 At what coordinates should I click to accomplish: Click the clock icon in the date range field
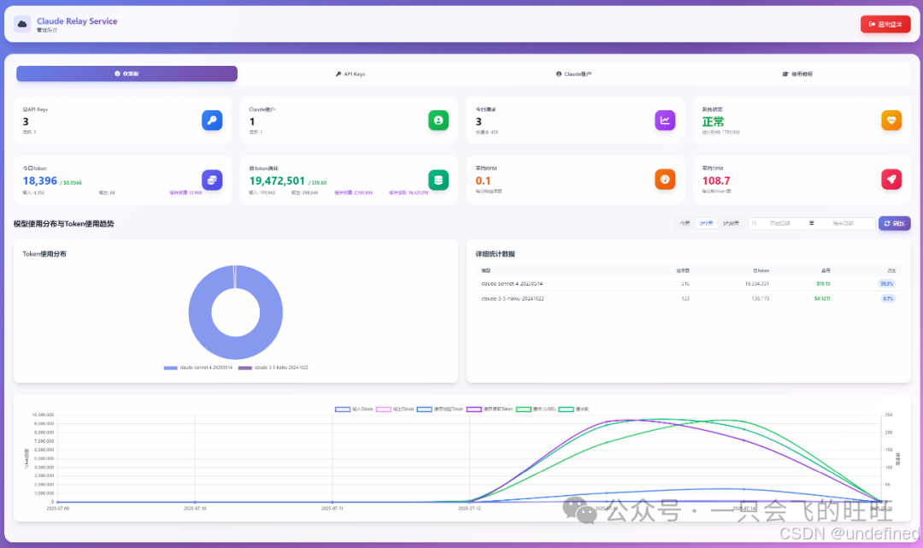coord(754,223)
